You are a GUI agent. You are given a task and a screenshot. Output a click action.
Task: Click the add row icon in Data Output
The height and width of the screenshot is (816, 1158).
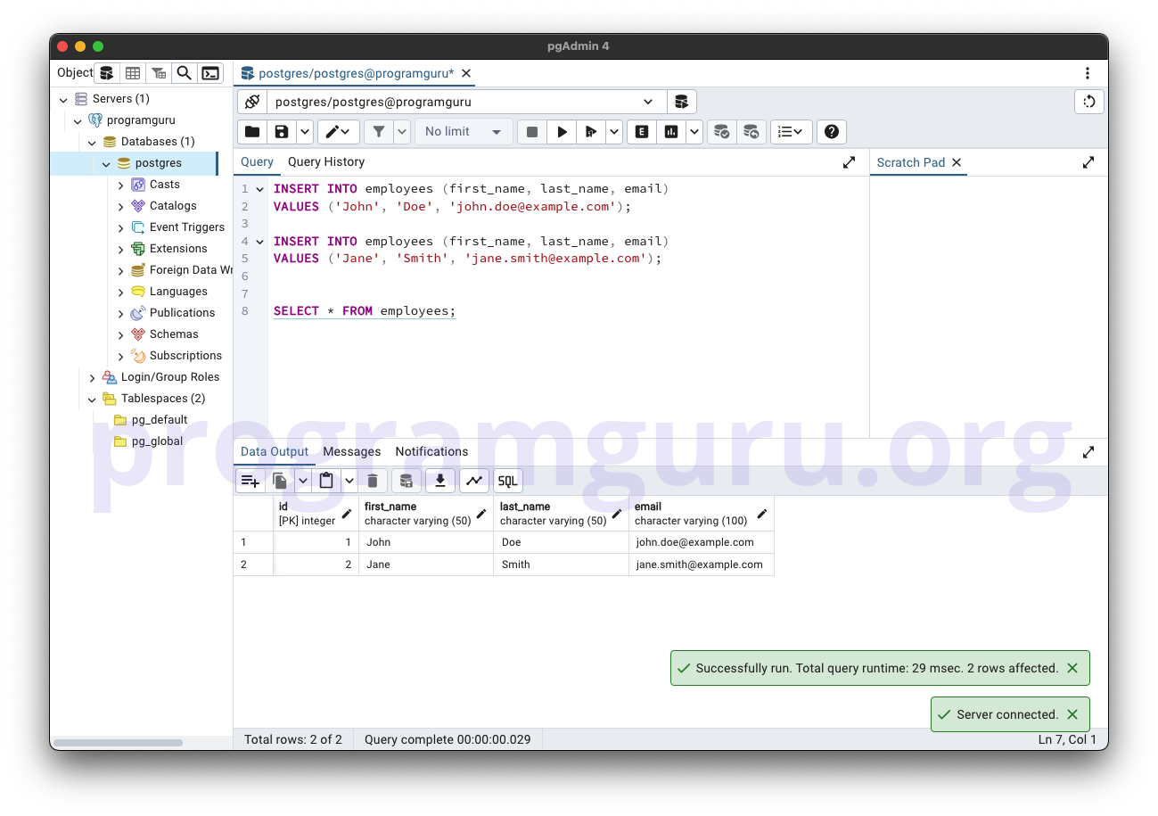coord(250,482)
